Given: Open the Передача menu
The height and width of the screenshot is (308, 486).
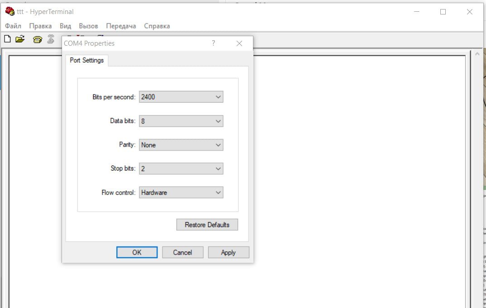Looking at the screenshot, I should coord(121,26).
